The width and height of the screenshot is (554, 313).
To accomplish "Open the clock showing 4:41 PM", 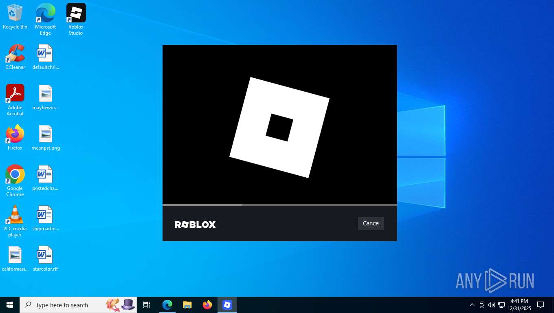I will click(519, 305).
